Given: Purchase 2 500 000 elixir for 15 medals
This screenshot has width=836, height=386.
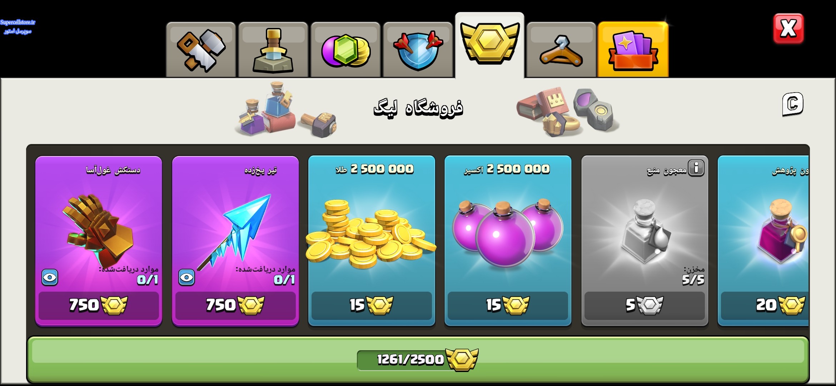Looking at the screenshot, I should (508, 306).
